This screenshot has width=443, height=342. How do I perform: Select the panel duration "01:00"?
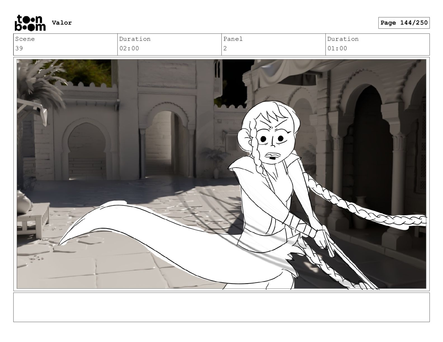[x=337, y=48]
